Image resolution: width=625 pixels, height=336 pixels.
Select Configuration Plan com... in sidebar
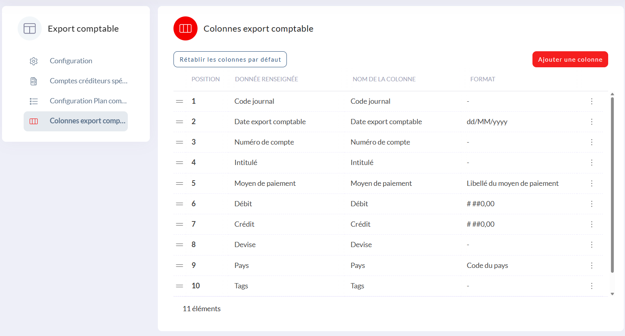[x=88, y=101]
